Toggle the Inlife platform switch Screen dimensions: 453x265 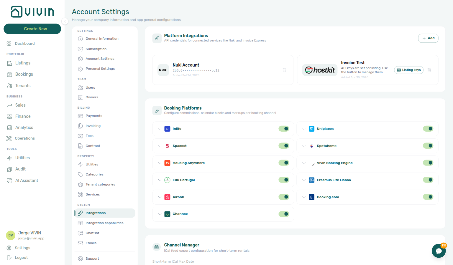tap(284, 129)
